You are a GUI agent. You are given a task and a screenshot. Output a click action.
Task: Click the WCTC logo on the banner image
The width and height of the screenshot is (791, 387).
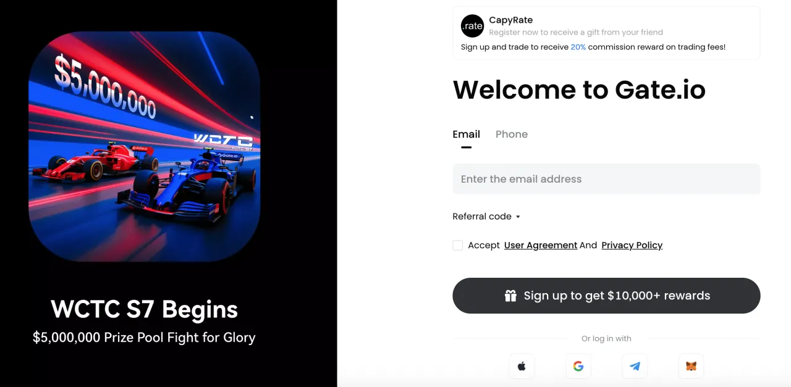223,141
